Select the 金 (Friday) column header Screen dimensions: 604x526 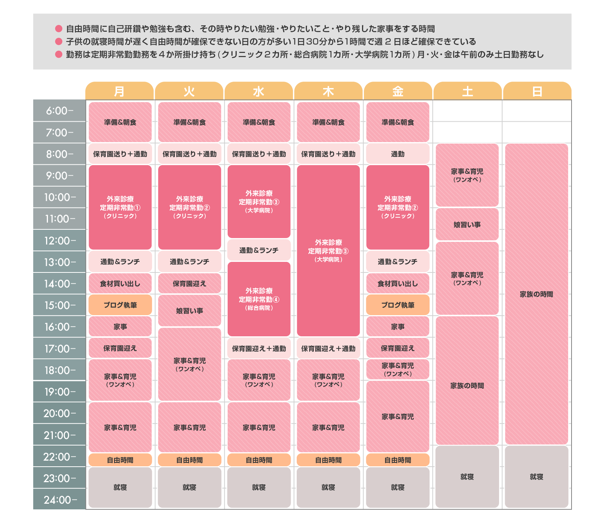398,91
